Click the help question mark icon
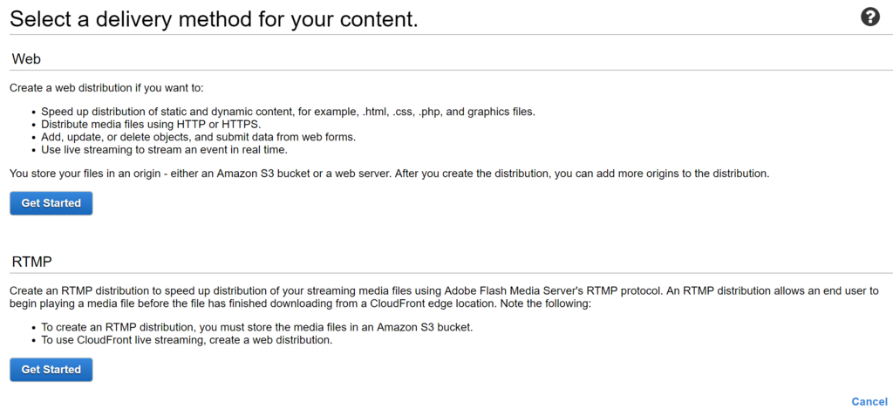The width and height of the screenshot is (893, 409). pyautogui.click(x=869, y=17)
